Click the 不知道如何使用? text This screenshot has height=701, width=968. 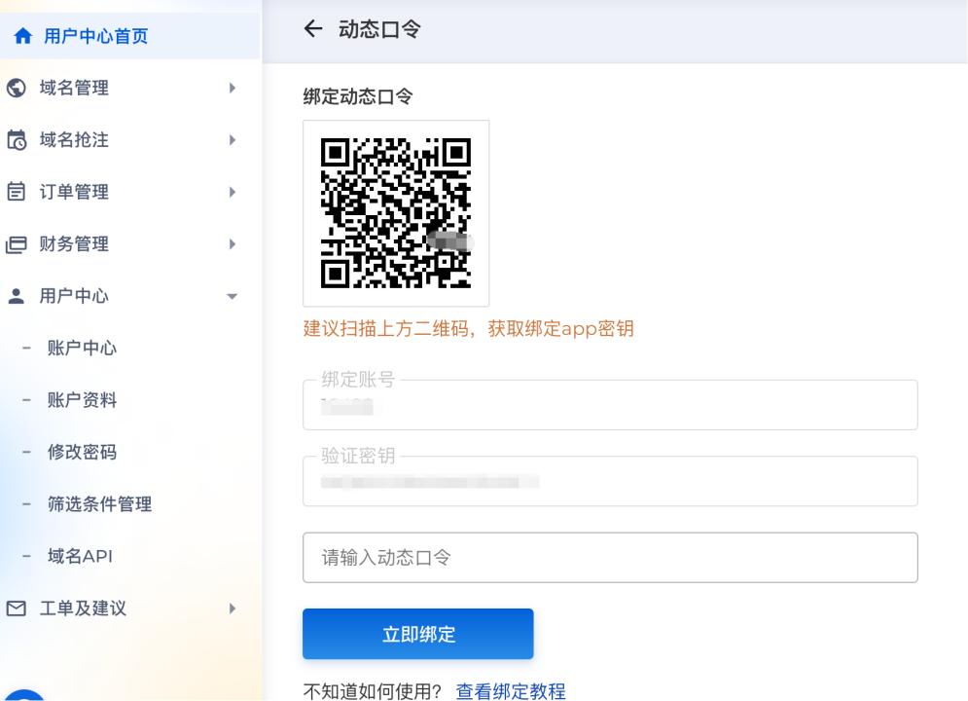pyautogui.click(x=373, y=690)
